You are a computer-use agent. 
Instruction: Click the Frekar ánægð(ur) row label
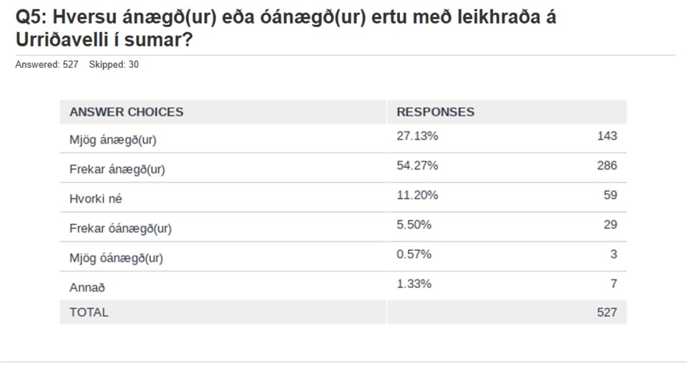[117, 169]
